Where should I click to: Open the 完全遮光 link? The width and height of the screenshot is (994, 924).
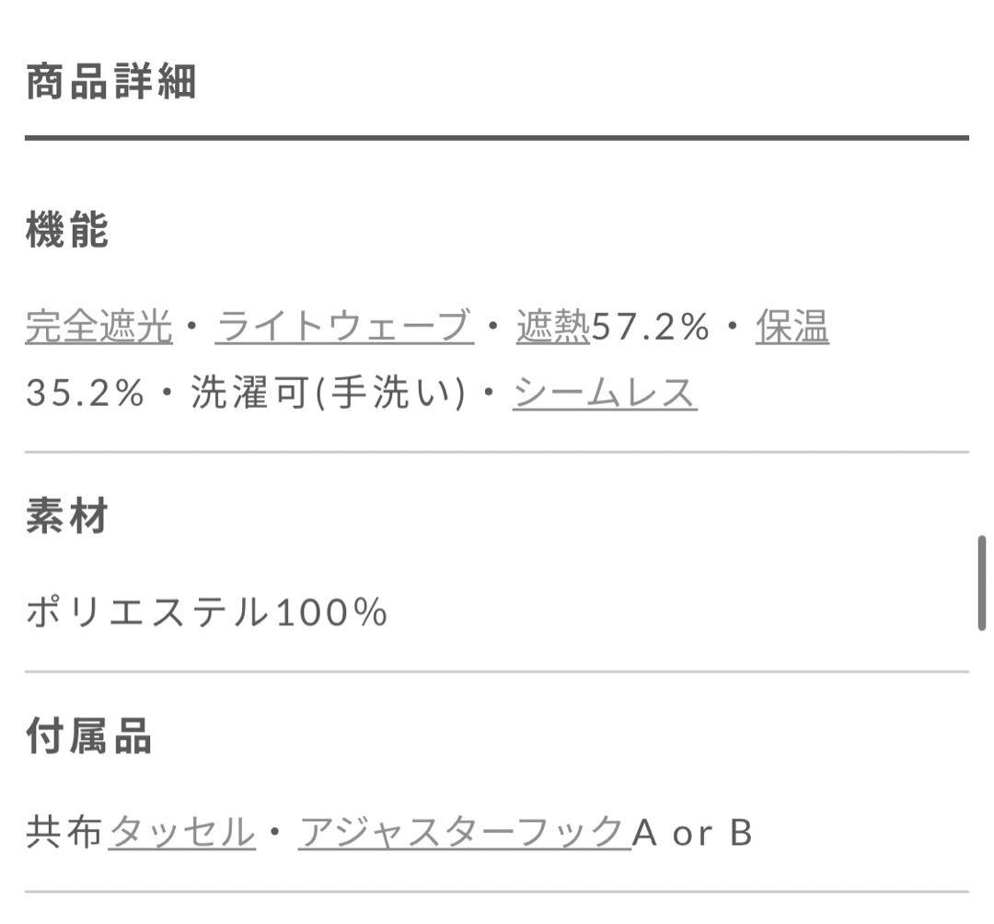(98, 327)
